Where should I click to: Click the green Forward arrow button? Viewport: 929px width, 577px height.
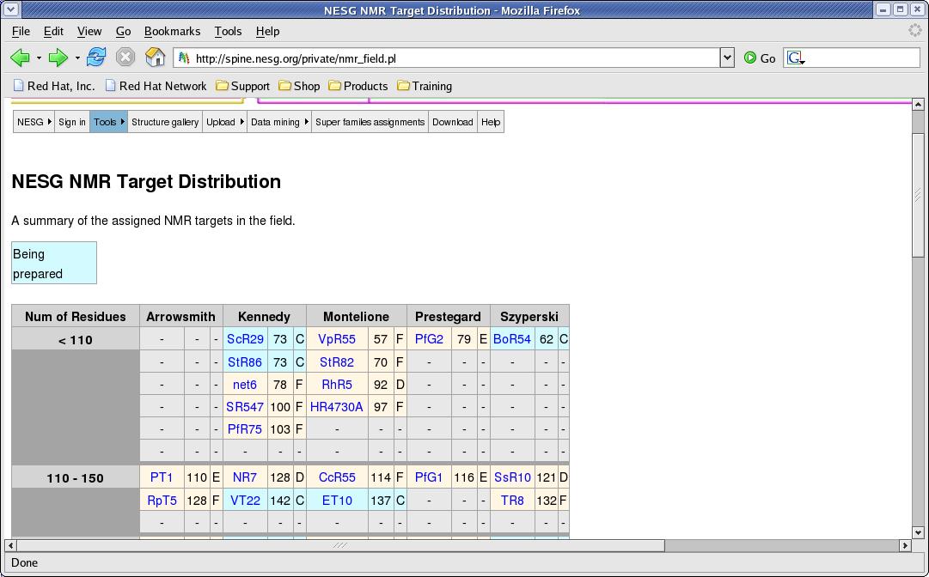(x=58, y=58)
